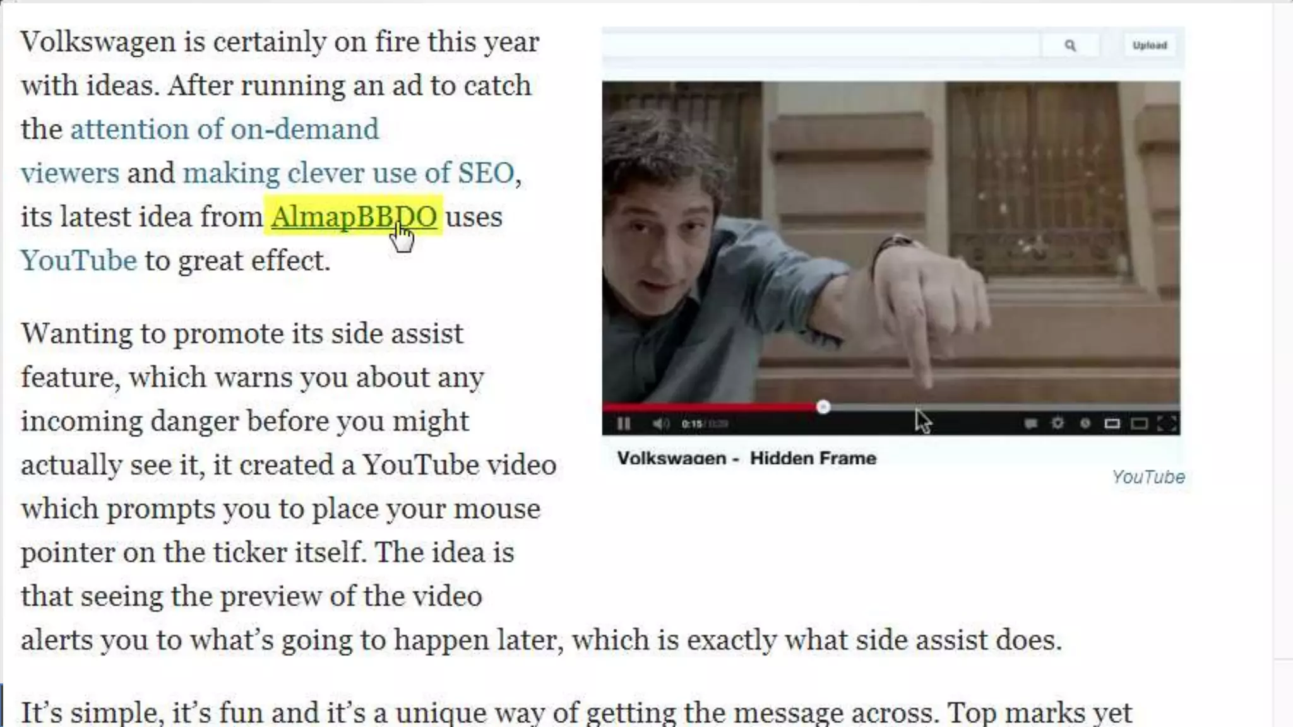Switch to small player size icon
1293x727 pixels.
pos(1112,423)
